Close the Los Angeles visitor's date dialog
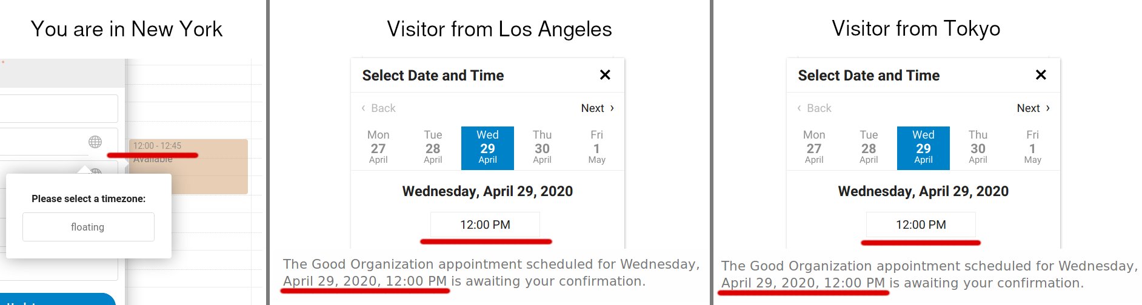Screen dimensions: 1142x305 click(605, 75)
